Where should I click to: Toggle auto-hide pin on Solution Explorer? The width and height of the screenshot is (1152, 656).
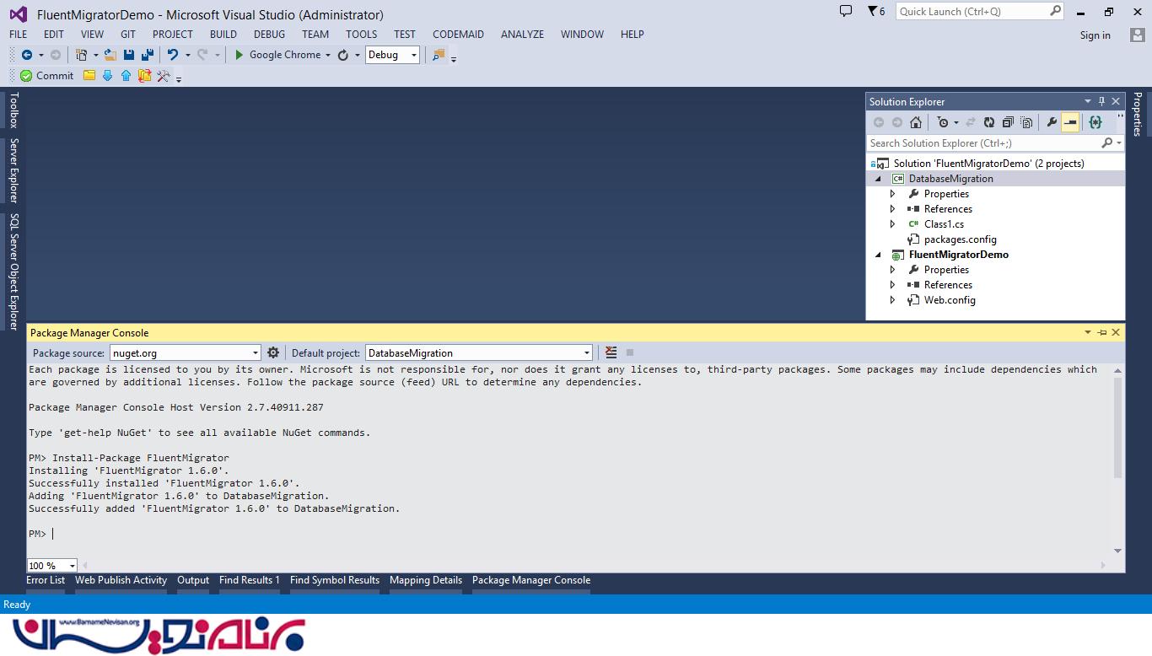point(1101,101)
